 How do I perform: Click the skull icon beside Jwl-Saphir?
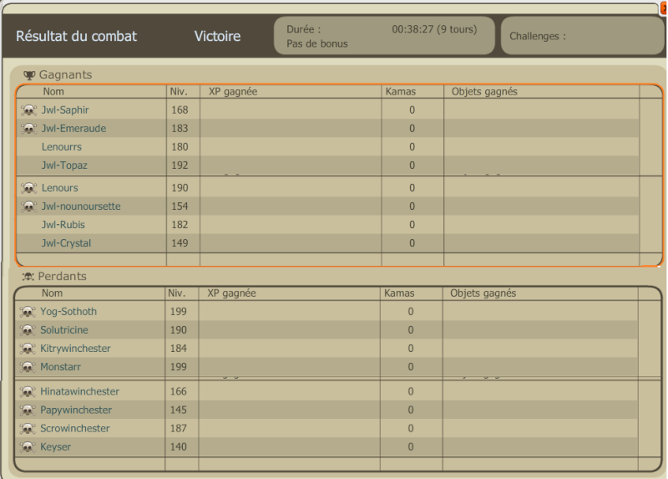28,110
